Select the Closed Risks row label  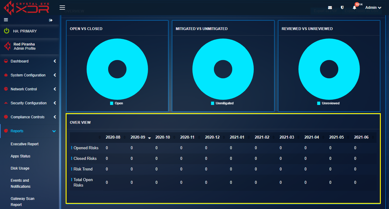coord(85,159)
